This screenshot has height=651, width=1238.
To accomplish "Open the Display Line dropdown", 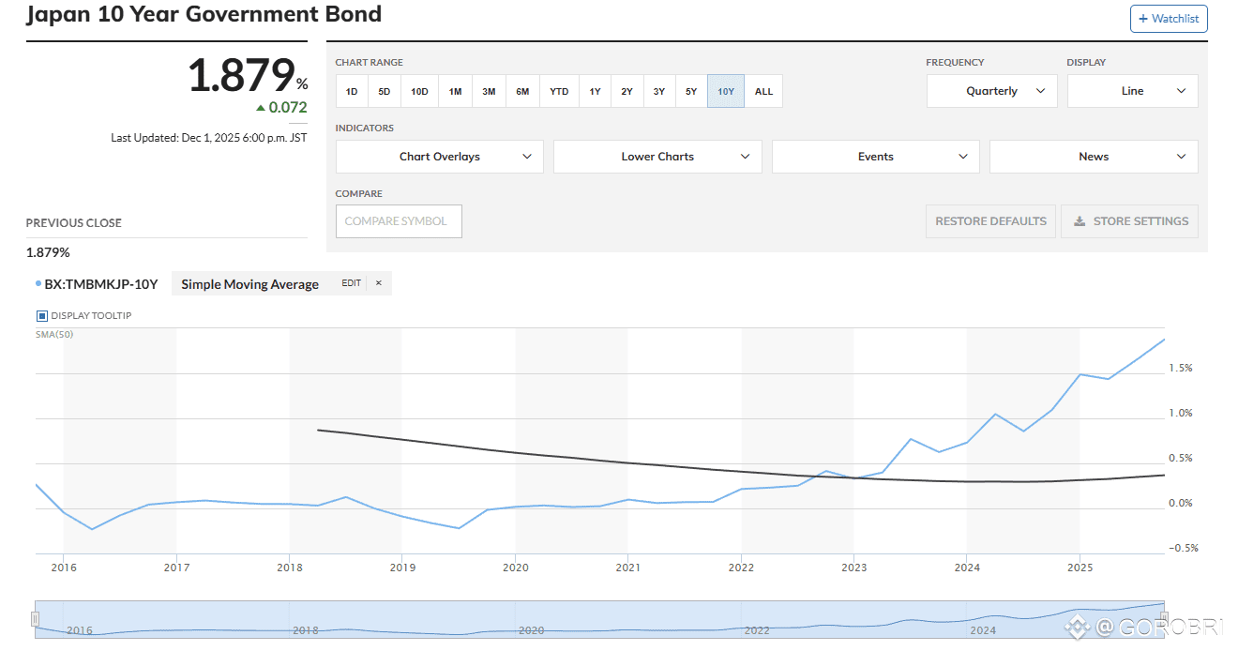I will pyautogui.click(x=1132, y=91).
